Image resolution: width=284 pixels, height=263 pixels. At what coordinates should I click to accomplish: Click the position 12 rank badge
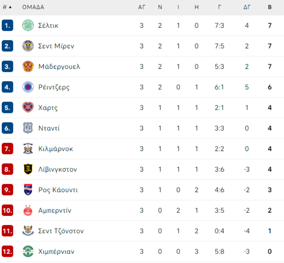pyautogui.click(x=8, y=251)
